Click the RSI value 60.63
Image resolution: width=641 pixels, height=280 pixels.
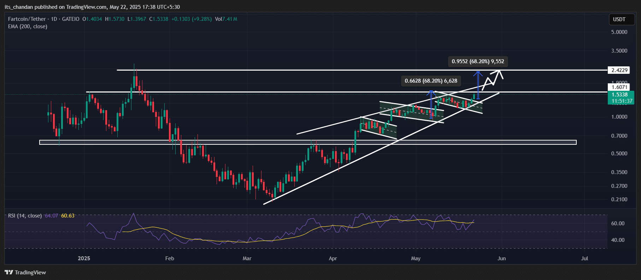(68, 216)
